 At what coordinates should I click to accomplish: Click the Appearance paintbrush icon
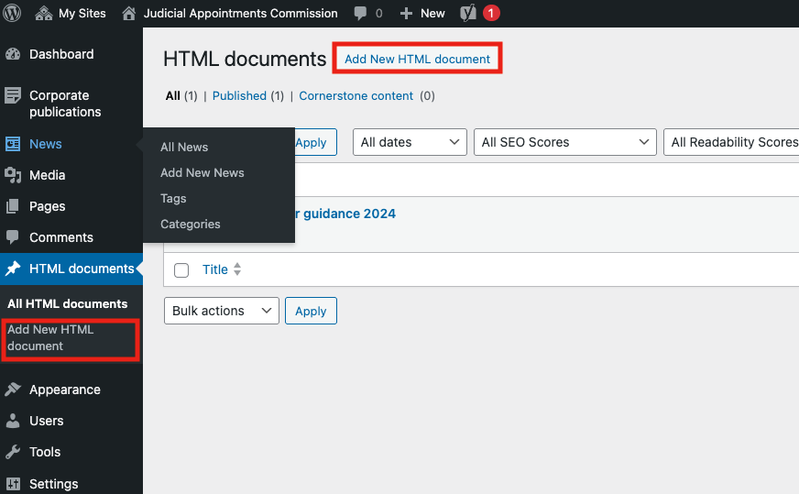tap(13, 390)
